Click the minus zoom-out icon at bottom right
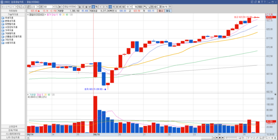The width and height of the screenshot is (278, 140). pos(269,138)
